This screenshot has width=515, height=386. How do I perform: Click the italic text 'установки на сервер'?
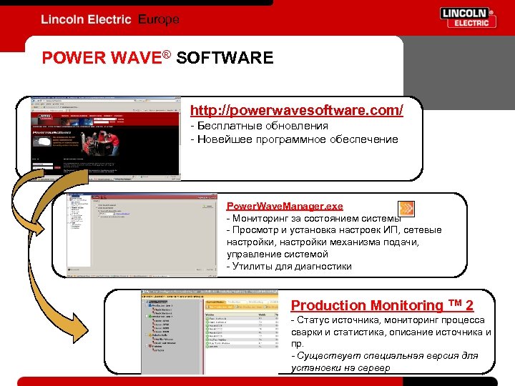pyautogui.click(x=340, y=368)
